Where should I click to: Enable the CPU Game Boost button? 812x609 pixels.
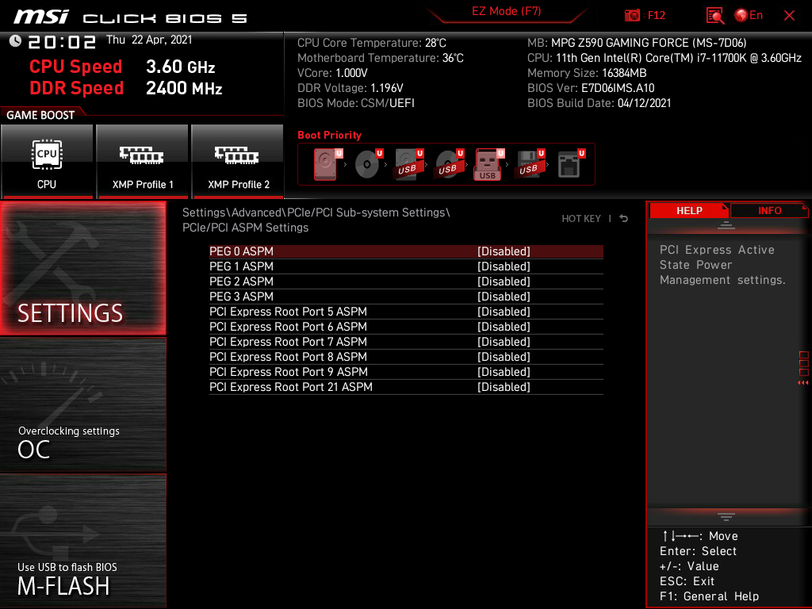47,162
